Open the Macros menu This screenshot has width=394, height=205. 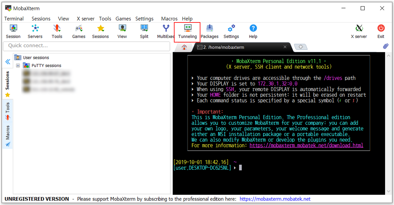click(169, 18)
